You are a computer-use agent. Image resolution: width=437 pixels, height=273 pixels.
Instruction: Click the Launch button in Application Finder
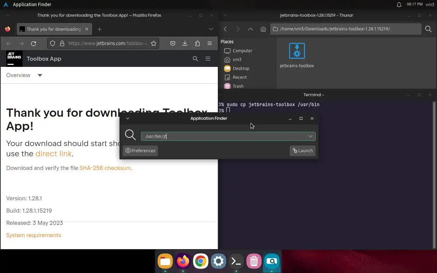(302, 150)
